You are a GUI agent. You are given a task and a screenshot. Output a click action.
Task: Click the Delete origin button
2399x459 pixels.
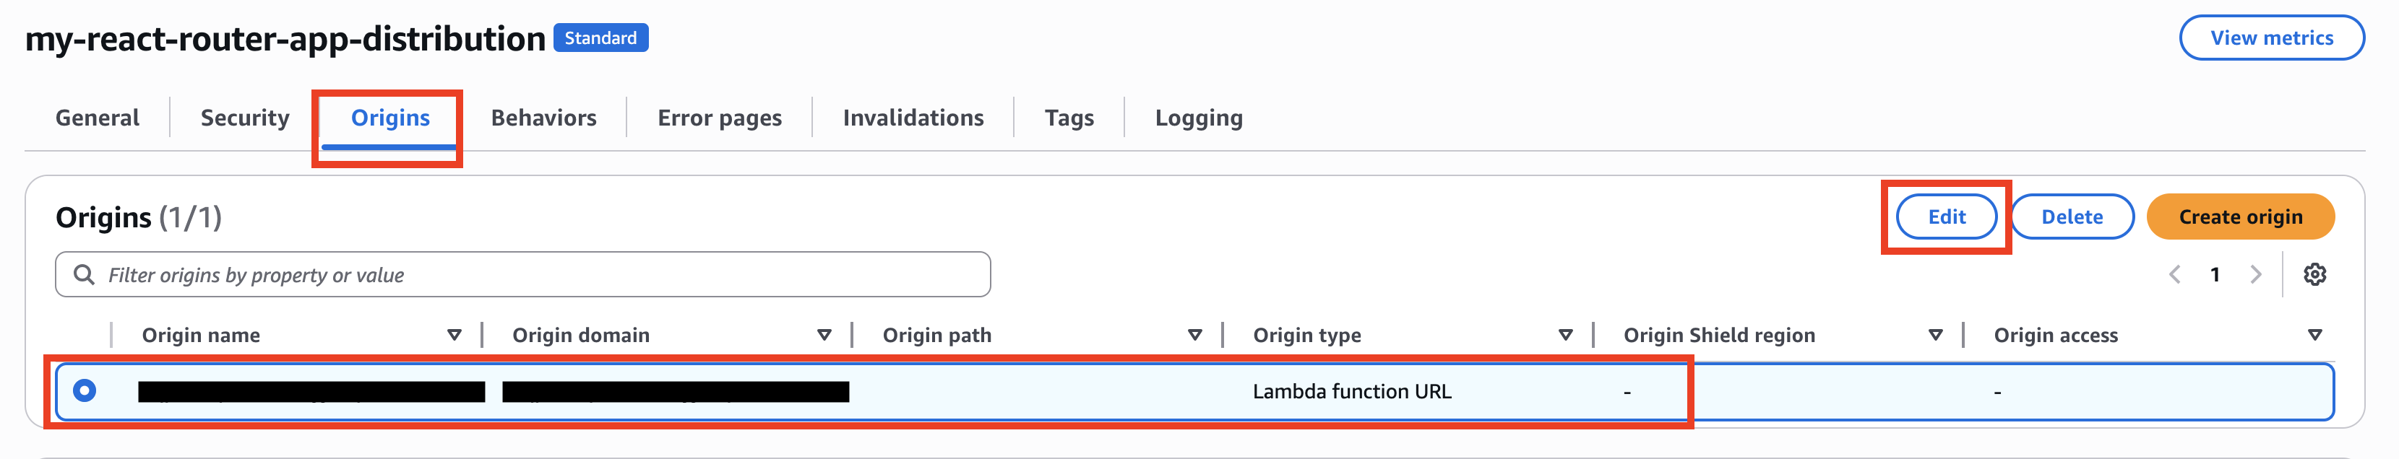point(2072,217)
